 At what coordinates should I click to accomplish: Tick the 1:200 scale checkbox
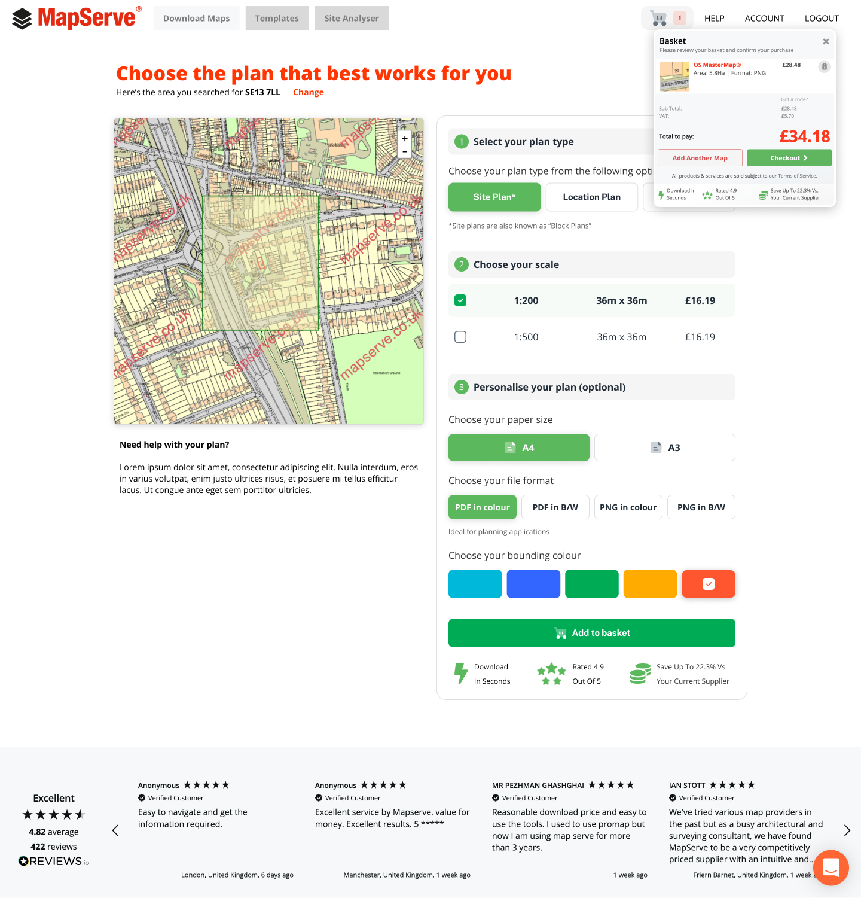pyautogui.click(x=460, y=300)
